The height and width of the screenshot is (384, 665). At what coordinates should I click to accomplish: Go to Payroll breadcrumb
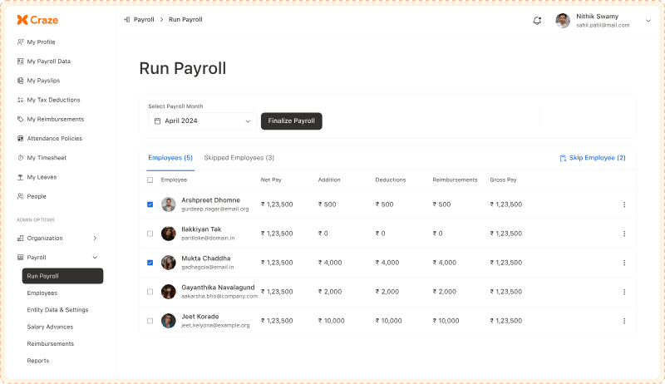tap(144, 19)
